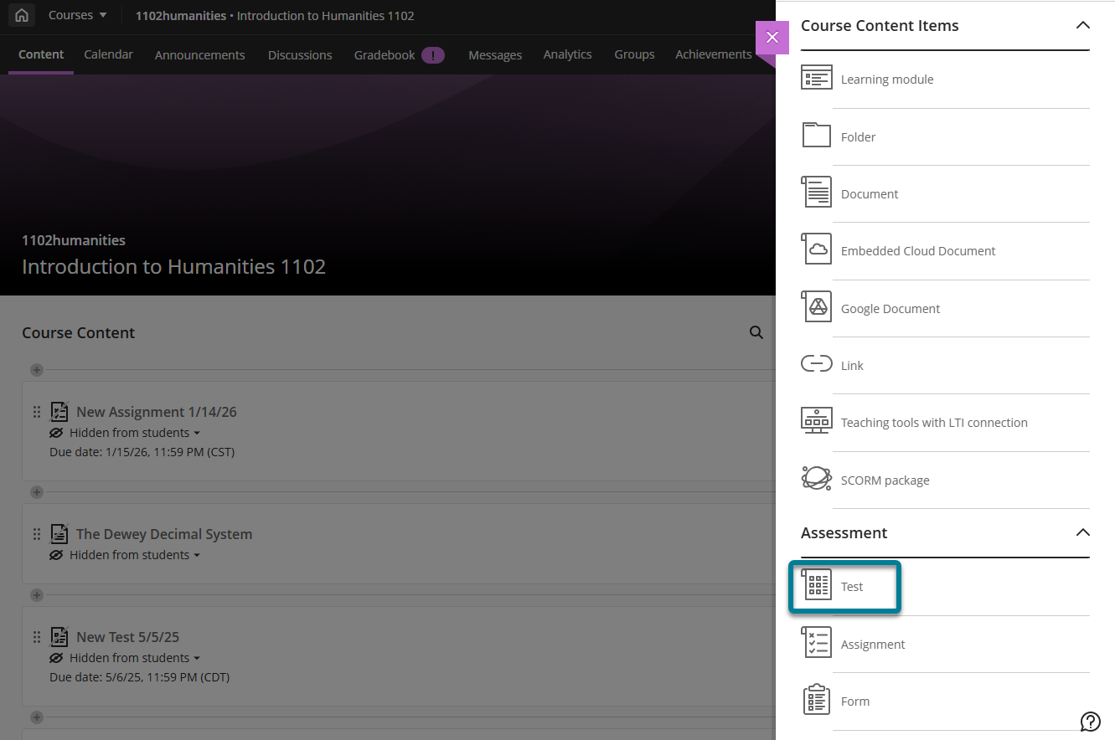The image size is (1115, 740).
Task: Create a Test assessment
Action: point(852,586)
